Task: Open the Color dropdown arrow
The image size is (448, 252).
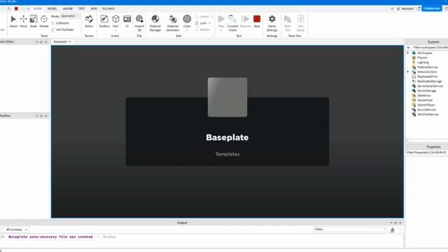Action: [187, 30]
